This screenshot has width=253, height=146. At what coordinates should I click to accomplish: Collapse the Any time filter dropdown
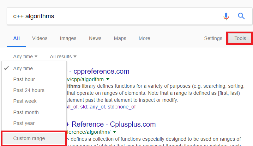[x=25, y=57]
